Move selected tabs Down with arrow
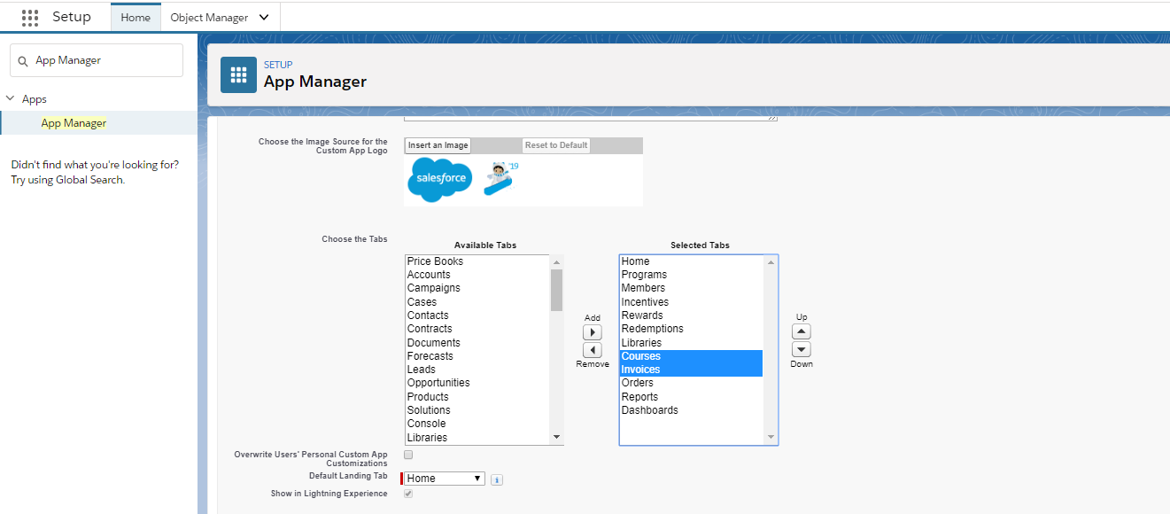 [x=801, y=349]
